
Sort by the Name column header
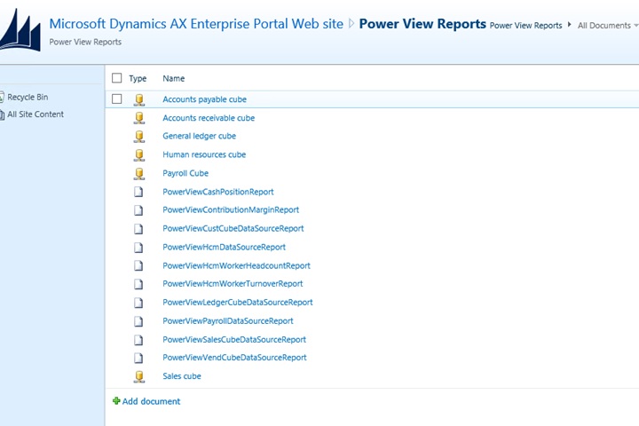click(173, 78)
